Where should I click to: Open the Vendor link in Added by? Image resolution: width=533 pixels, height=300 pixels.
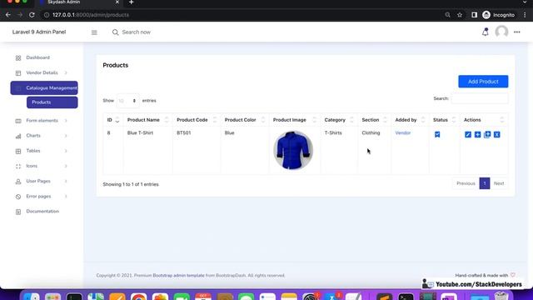[x=403, y=133]
